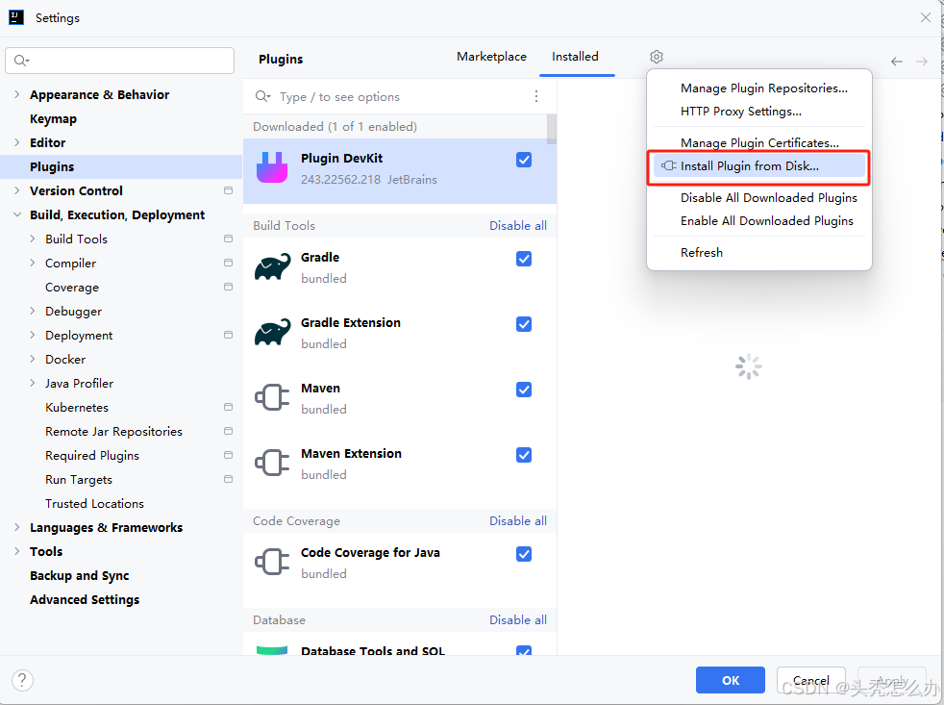Viewport: 944px width, 705px height.
Task: Click the project-level icon beside Remote Jar Repositories
Action: pos(228,431)
